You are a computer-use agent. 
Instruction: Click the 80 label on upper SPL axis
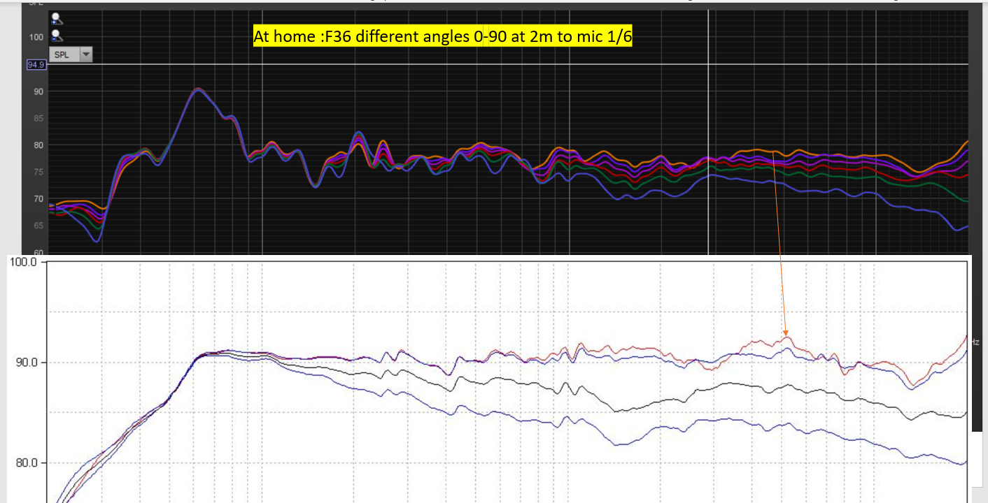(x=38, y=145)
